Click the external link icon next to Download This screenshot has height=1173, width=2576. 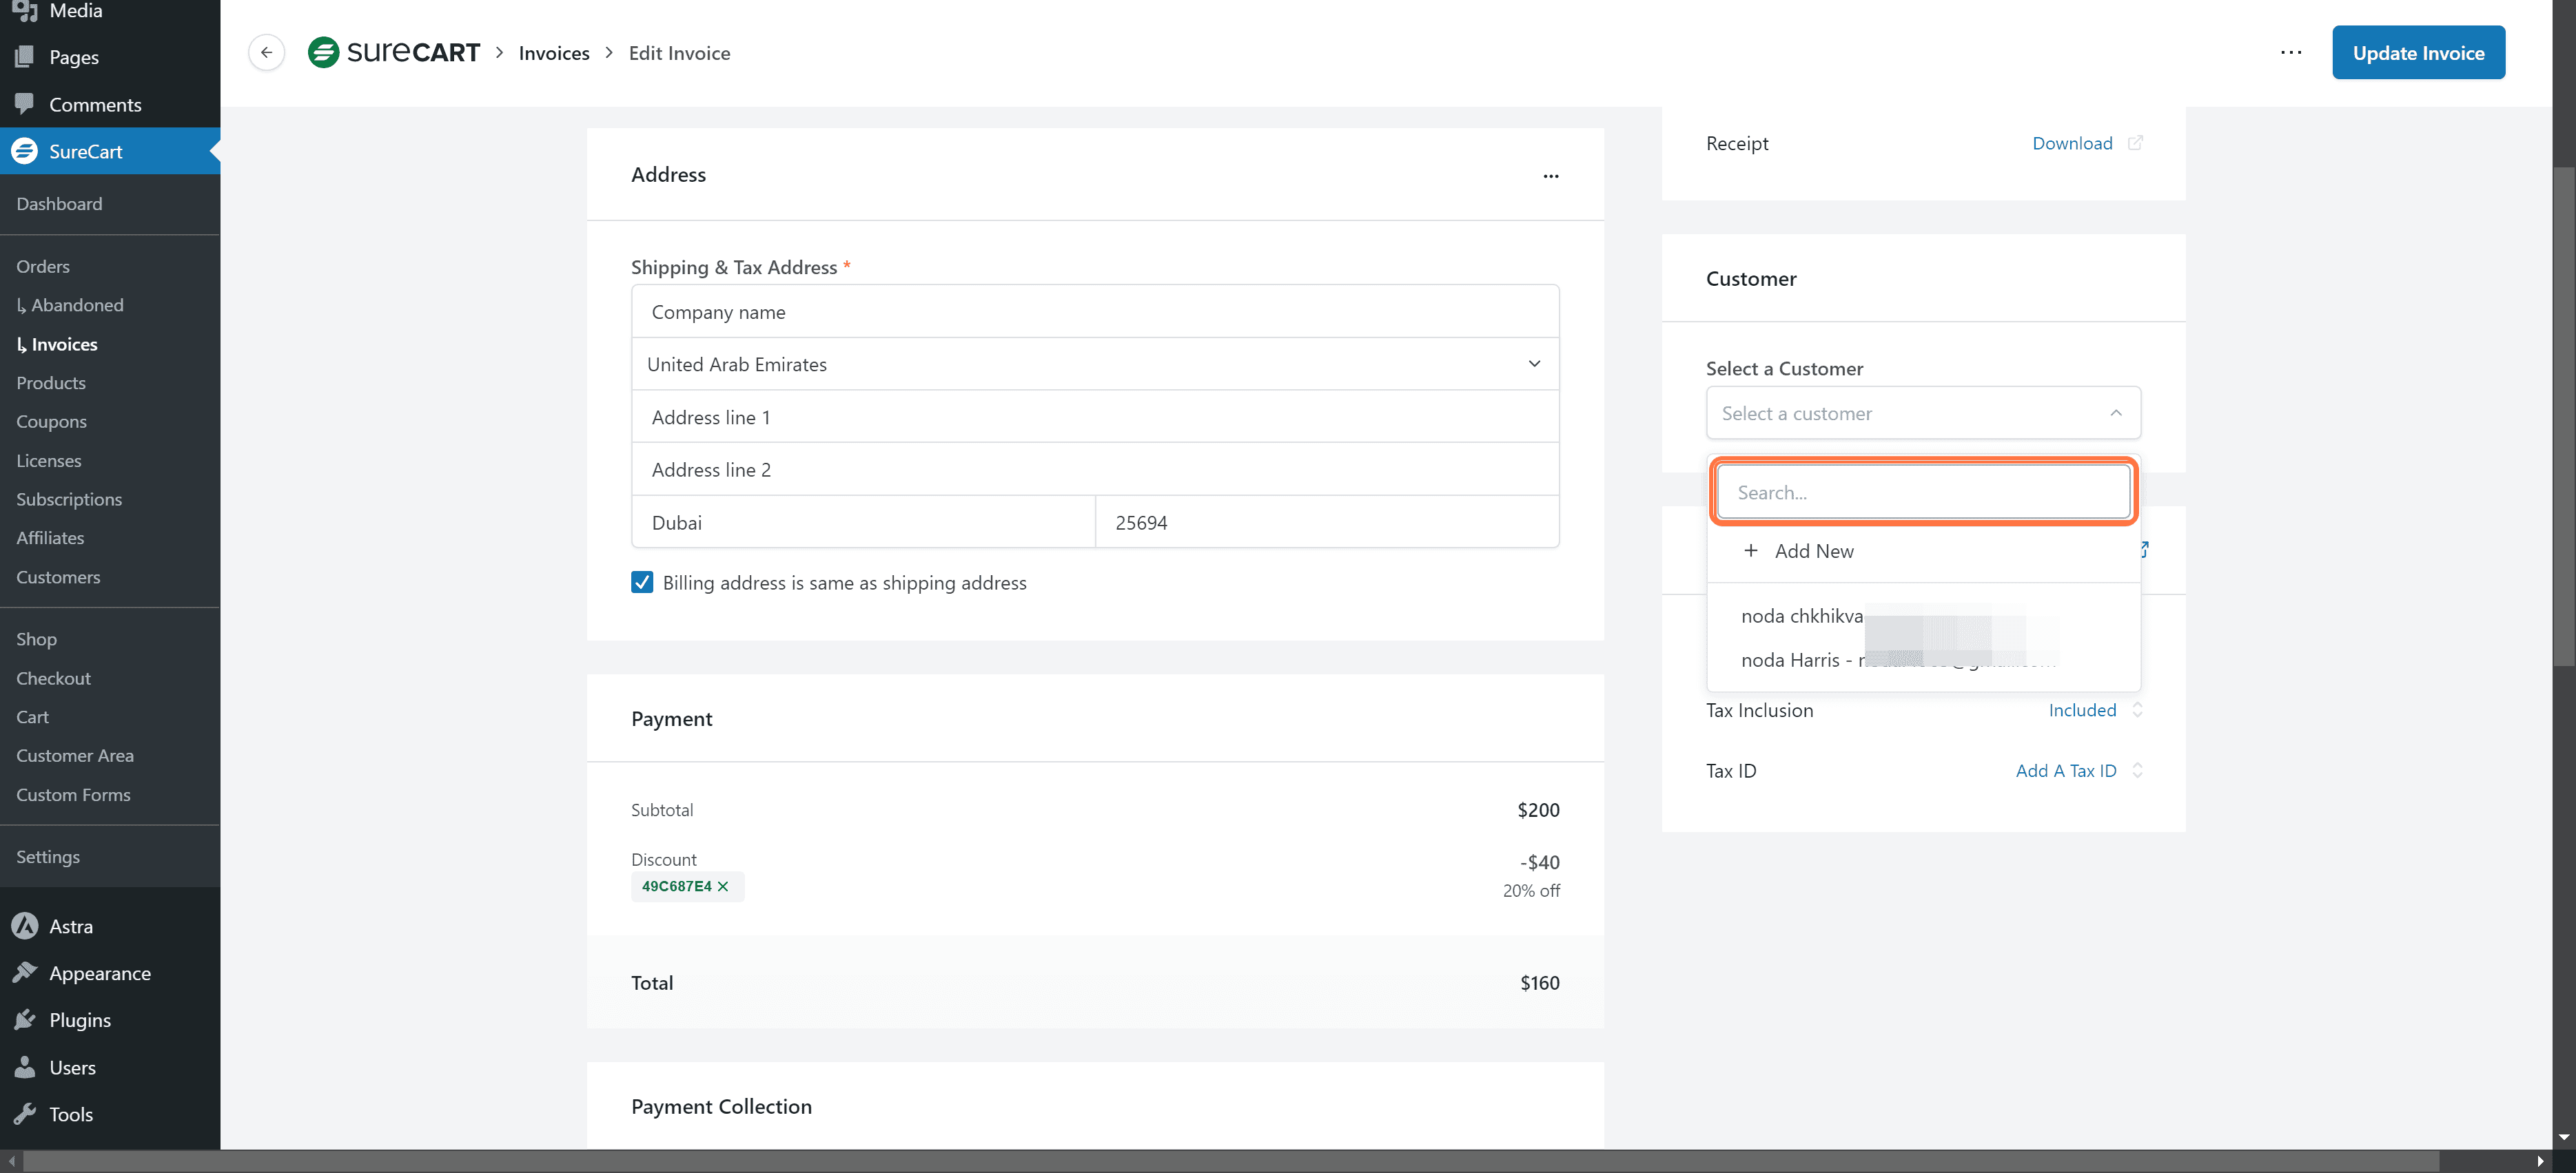pyautogui.click(x=2135, y=143)
